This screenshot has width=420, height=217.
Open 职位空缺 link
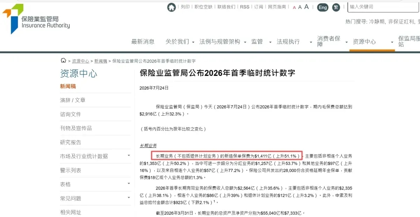[x=203, y=7]
